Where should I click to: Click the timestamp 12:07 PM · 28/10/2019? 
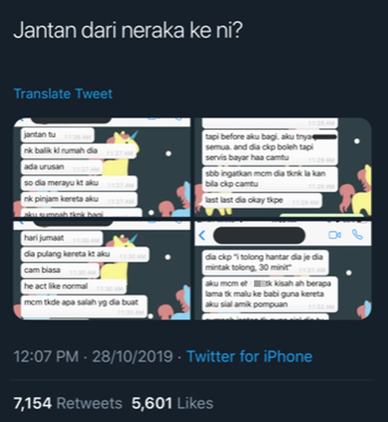(93, 357)
